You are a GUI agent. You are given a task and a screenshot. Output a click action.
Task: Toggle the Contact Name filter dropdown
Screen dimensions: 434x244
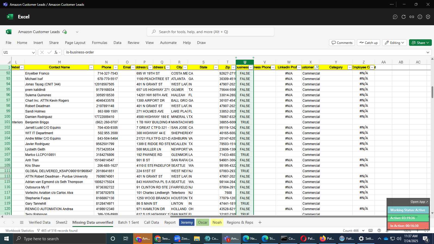point(91,68)
